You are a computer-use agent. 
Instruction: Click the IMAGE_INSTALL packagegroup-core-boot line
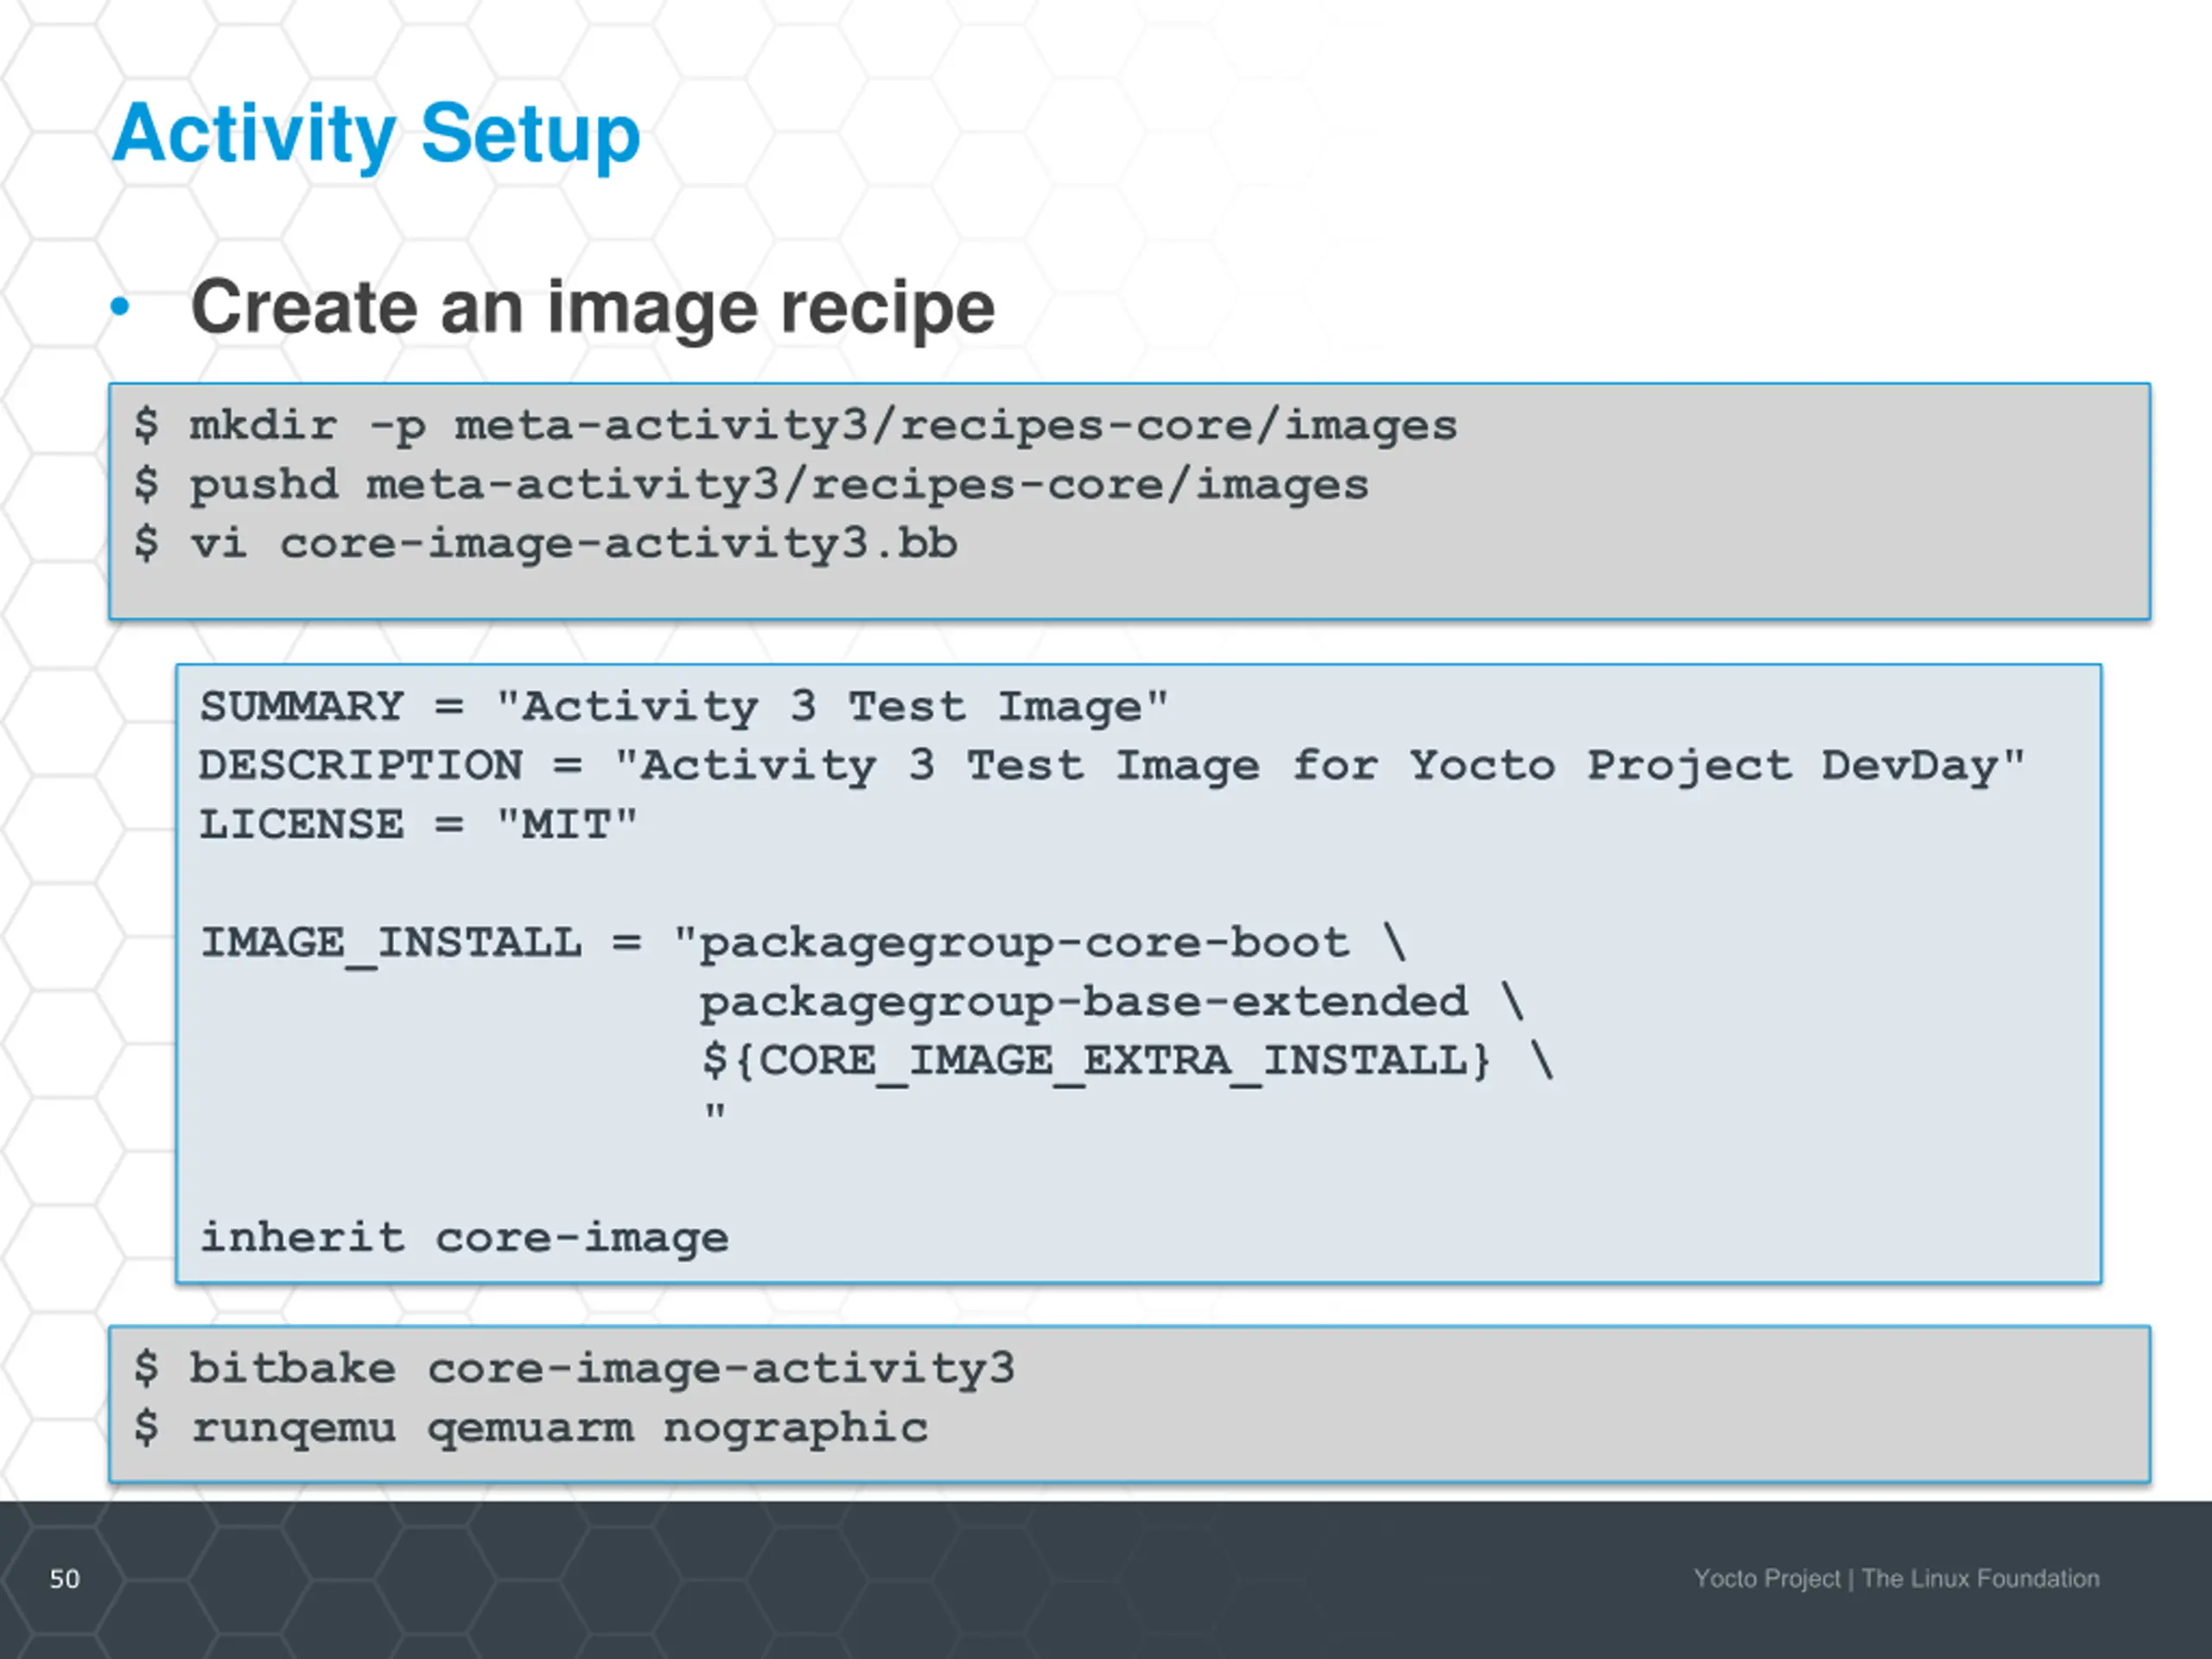(803, 943)
